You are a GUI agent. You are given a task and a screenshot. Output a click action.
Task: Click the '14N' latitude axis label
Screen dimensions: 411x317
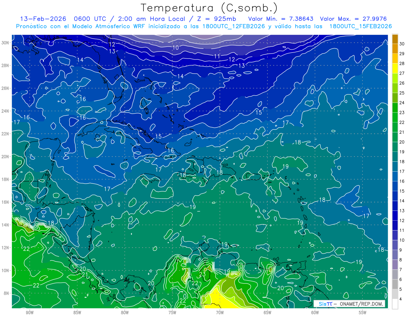(5, 225)
